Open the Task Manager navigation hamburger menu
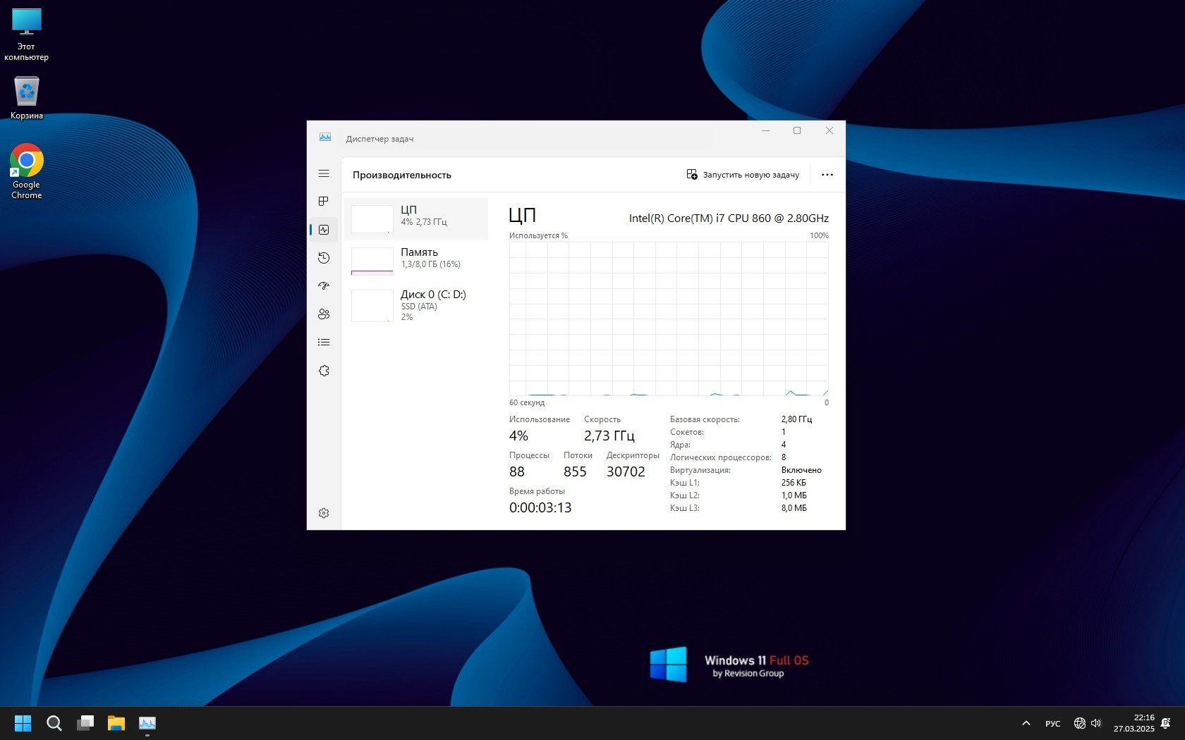The width and height of the screenshot is (1185, 740). [x=324, y=173]
